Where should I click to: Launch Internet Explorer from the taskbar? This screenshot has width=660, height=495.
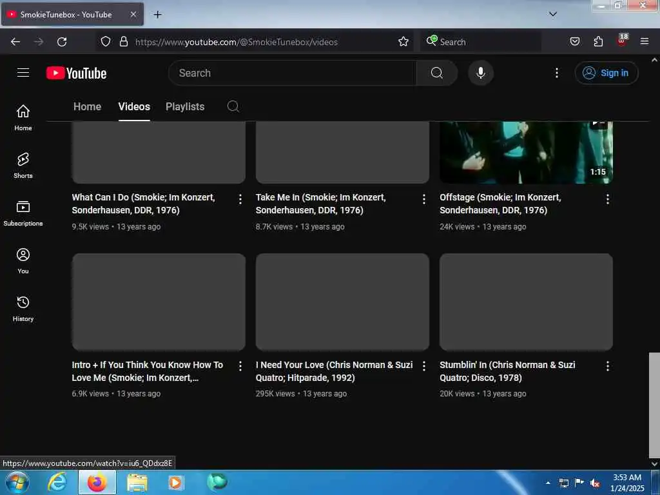pos(57,482)
